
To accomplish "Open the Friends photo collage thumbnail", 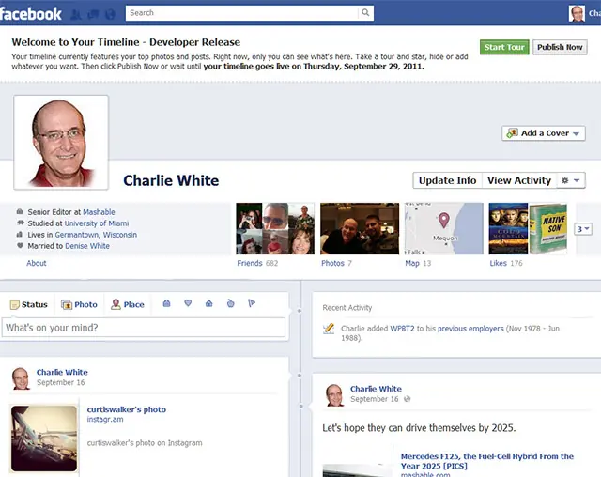I will pyautogui.click(x=275, y=229).
